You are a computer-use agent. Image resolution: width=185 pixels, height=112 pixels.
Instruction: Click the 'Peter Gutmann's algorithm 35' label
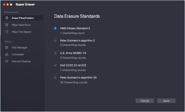[x=78, y=77]
